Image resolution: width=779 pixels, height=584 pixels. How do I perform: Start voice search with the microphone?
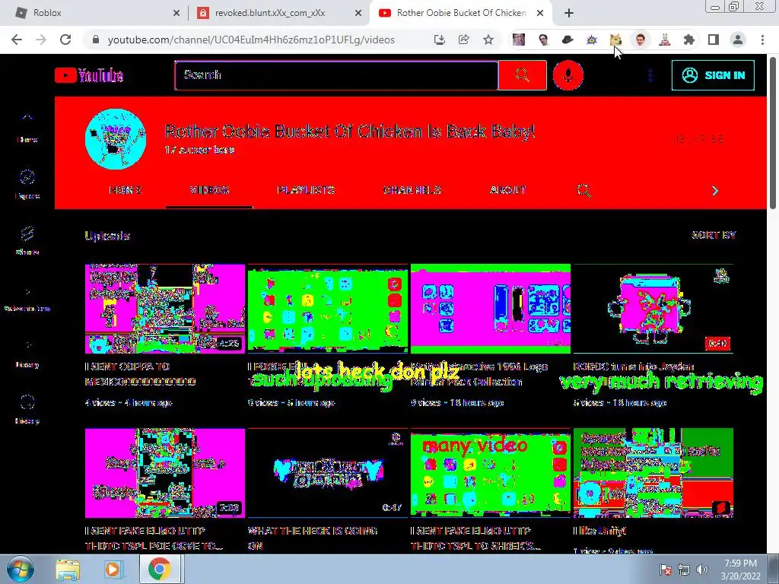[568, 75]
